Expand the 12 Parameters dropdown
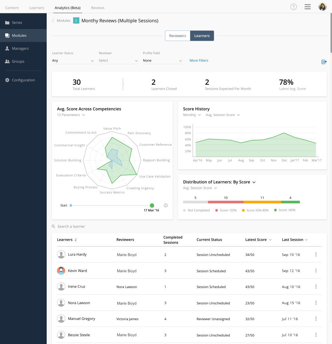The width and height of the screenshot is (332, 344). 71,115
